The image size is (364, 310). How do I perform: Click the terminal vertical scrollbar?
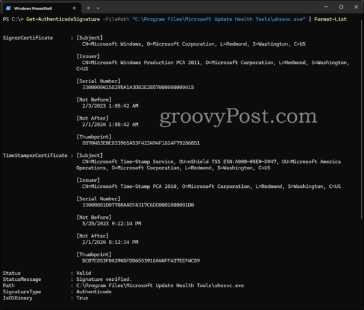pos(362,119)
